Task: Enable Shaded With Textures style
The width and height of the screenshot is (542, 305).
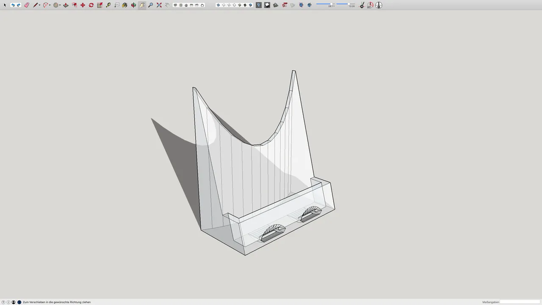Action: click(245, 5)
